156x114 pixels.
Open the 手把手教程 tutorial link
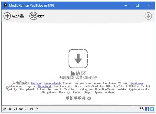(x=78, y=98)
